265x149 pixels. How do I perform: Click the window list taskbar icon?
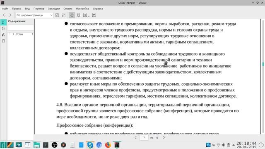pos(28,145)
